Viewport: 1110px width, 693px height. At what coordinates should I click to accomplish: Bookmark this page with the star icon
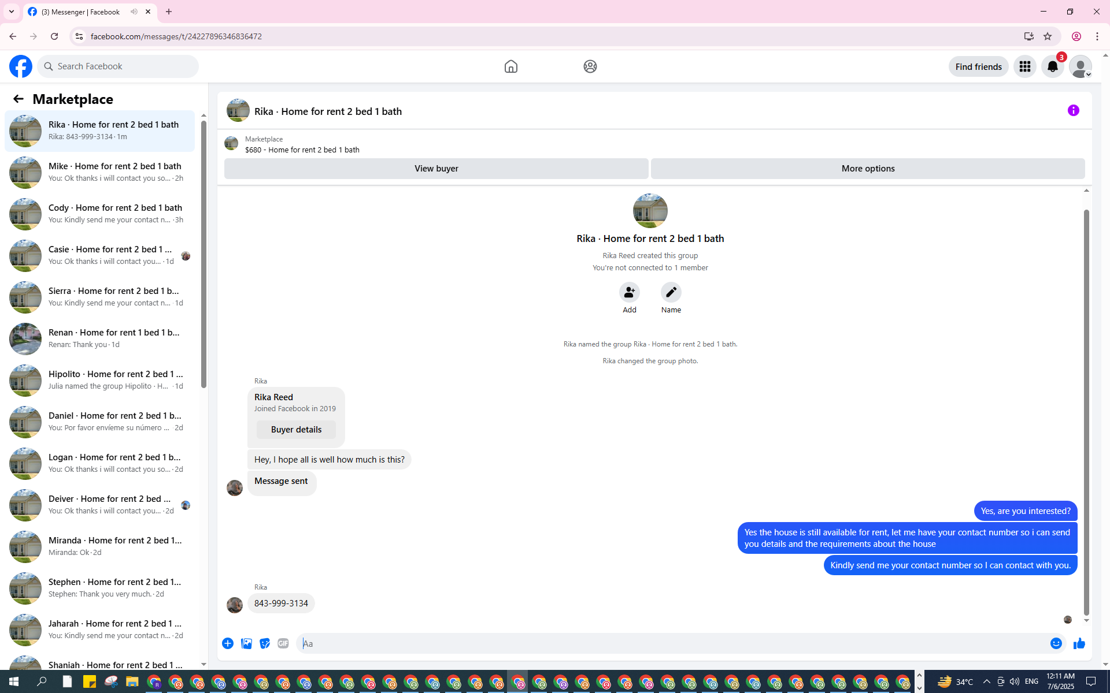(1048, 36)
